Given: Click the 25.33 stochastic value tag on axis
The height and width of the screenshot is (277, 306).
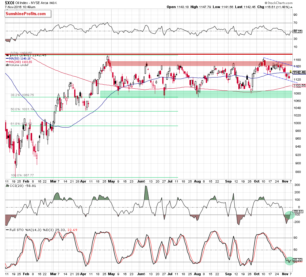Looking at the screenshot, I should click(x=297, y=260).
